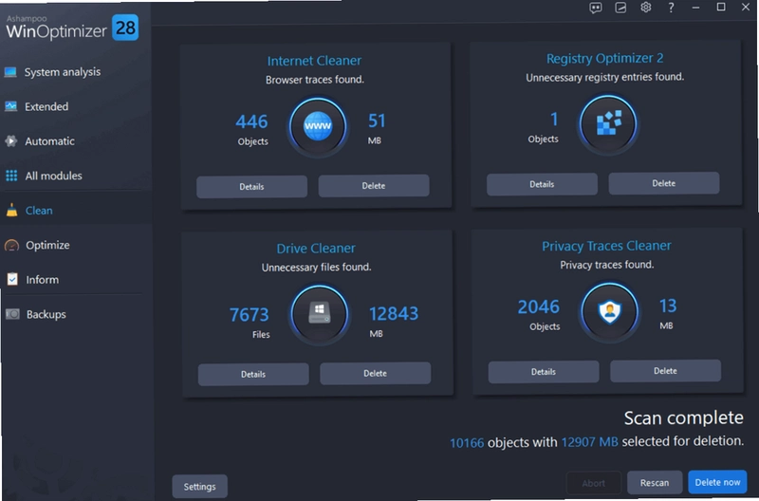759x501 pixels.
Task: Click the Drive Cleaner disk icon
Action: [319, 314]
